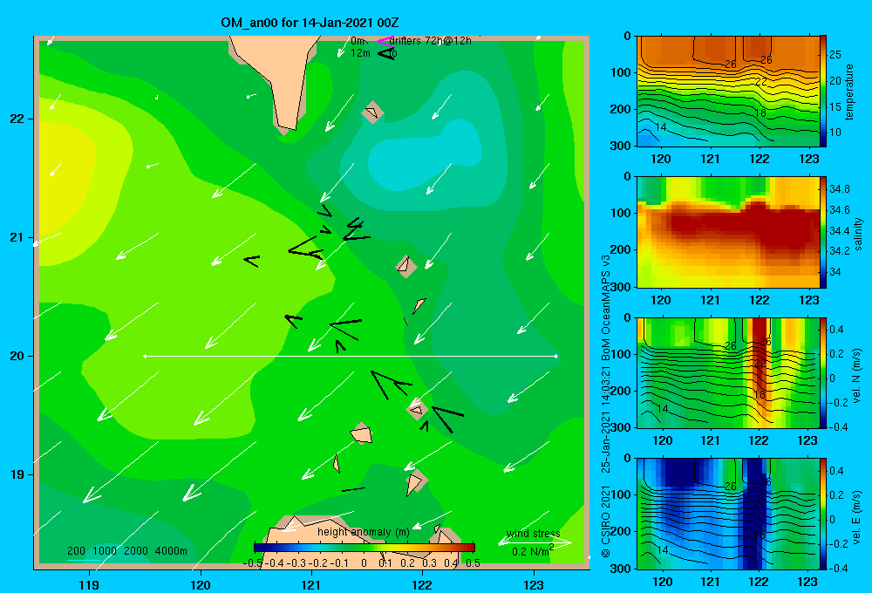Select the salinity depth section panel
Image resolution: width=872 pixels, height=593 pixels.
[728, 232]
